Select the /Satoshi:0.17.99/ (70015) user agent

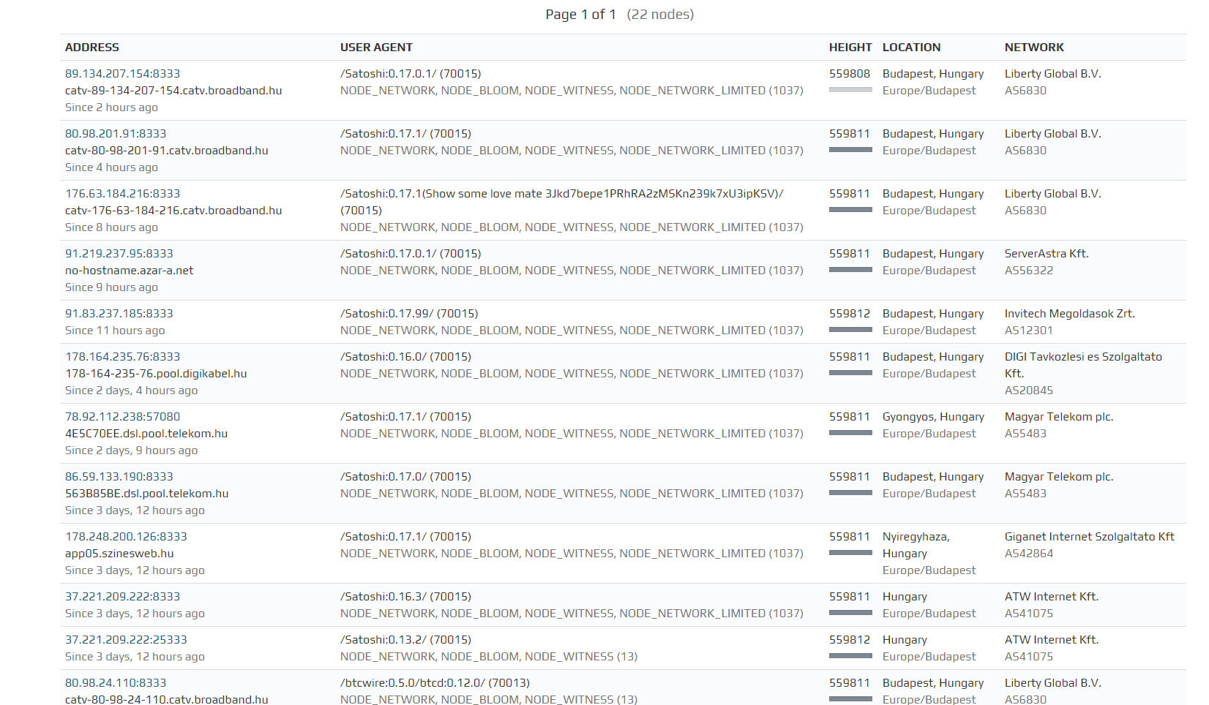(x=409, y=314)
